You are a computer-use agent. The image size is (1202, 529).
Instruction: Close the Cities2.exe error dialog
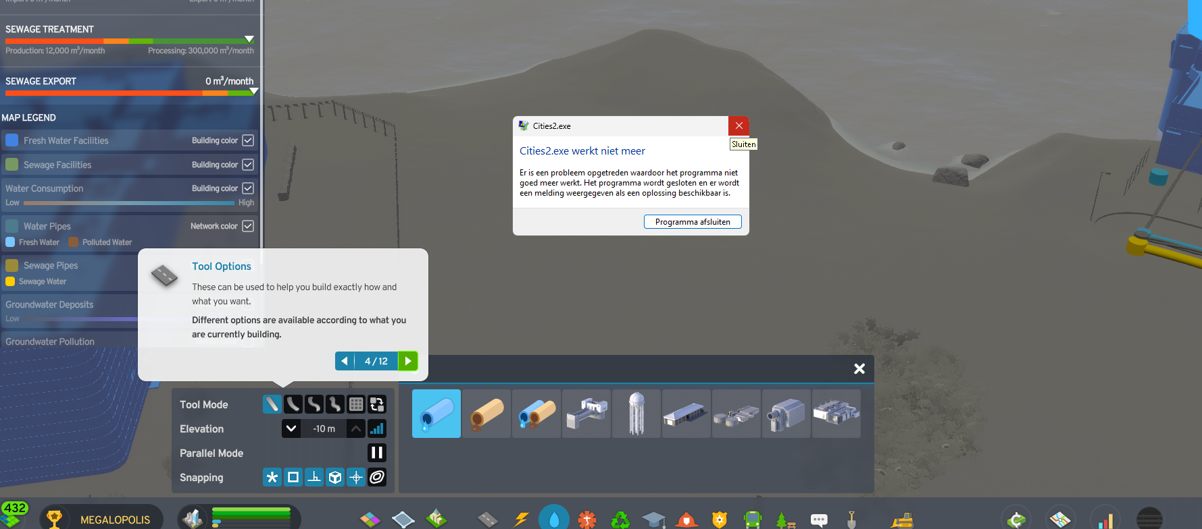click(x=738, y=126)
